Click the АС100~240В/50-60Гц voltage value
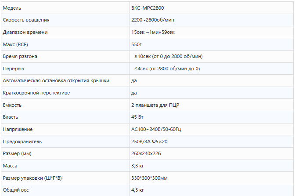 tap(156, 129)
